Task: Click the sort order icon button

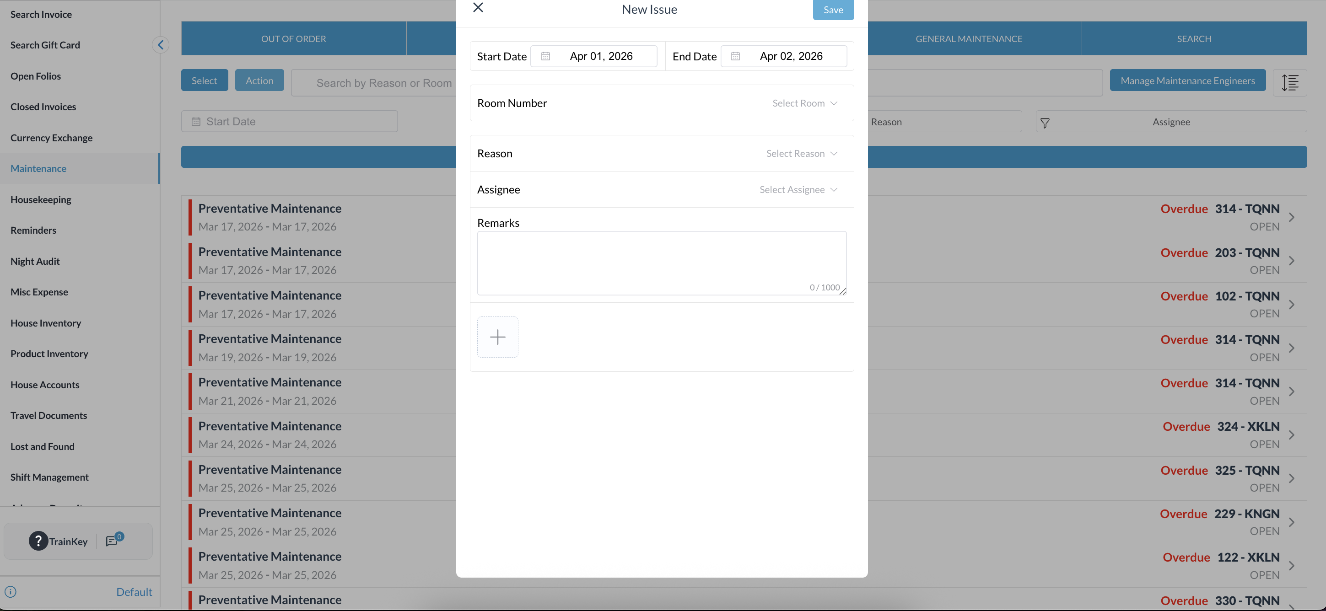Action: (x=1289, y=82)
